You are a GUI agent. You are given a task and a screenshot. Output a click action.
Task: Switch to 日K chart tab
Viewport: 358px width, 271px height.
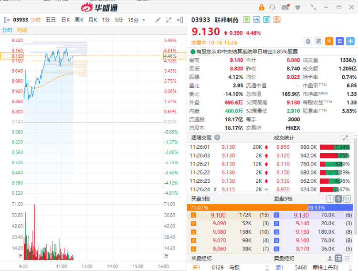tap(65, 20)
